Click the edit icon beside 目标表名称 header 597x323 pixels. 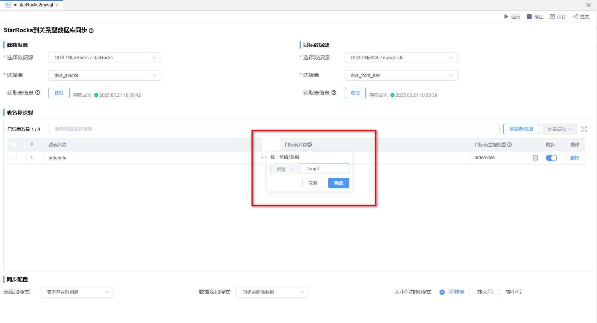coord(310,144)
